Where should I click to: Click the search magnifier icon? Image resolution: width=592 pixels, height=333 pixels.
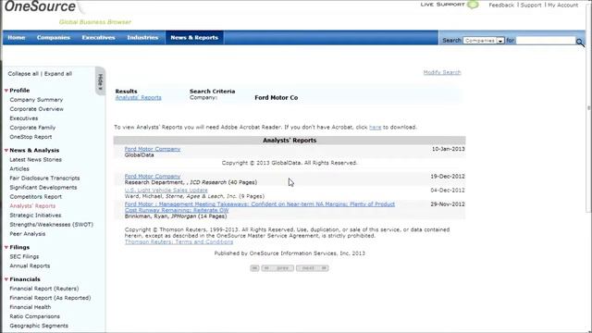[x=580, y=43]
